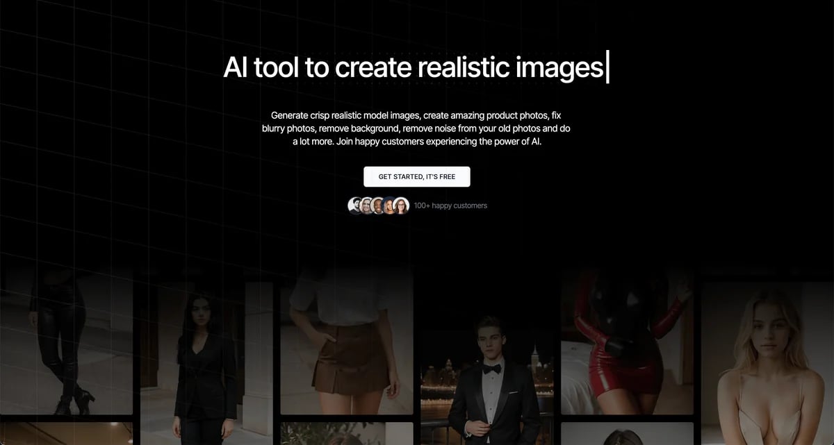
Task: Click the "GET STARTED, IT'S FREE" button
Action: pyautogui.click(x=417, y=176)
